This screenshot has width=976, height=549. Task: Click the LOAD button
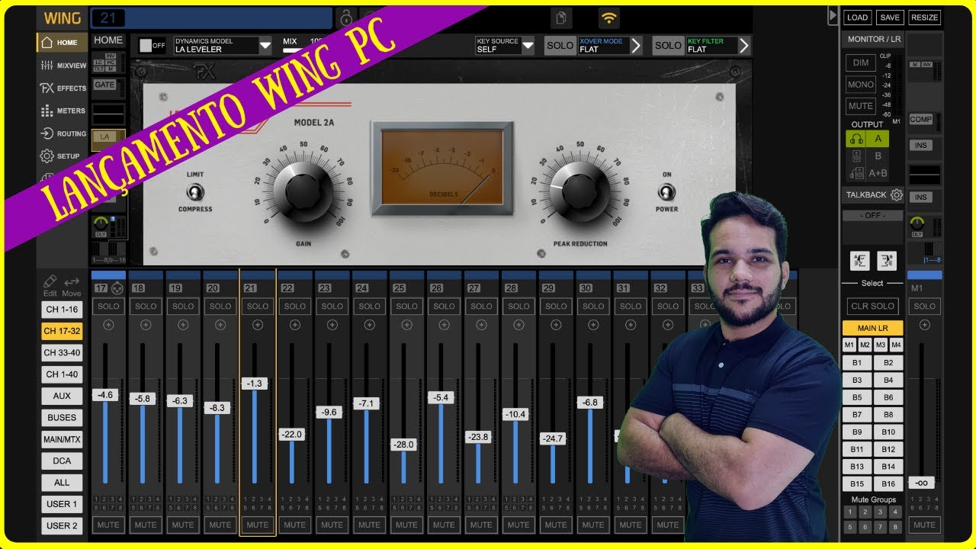click(858, 18)
